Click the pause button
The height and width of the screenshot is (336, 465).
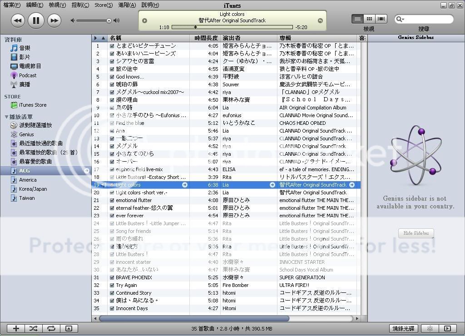tap(36, 20)
